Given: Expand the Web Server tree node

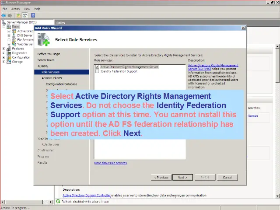Looking at the screenshot, I should click(9, 44).
